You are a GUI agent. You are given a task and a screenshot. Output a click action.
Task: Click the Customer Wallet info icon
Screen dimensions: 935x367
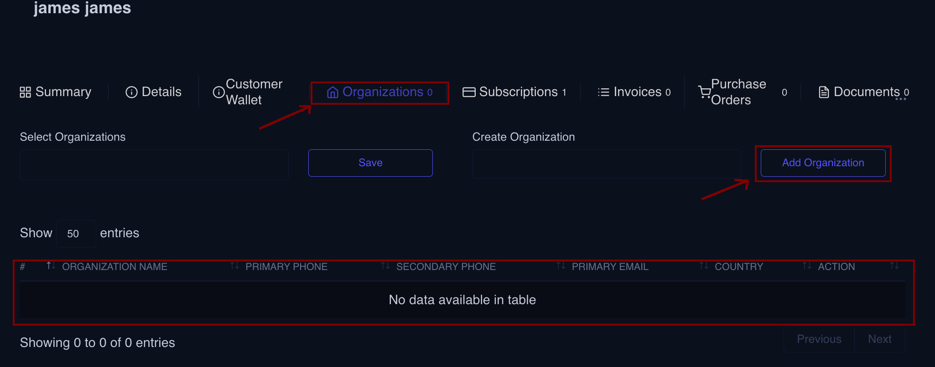coord(219,92)
